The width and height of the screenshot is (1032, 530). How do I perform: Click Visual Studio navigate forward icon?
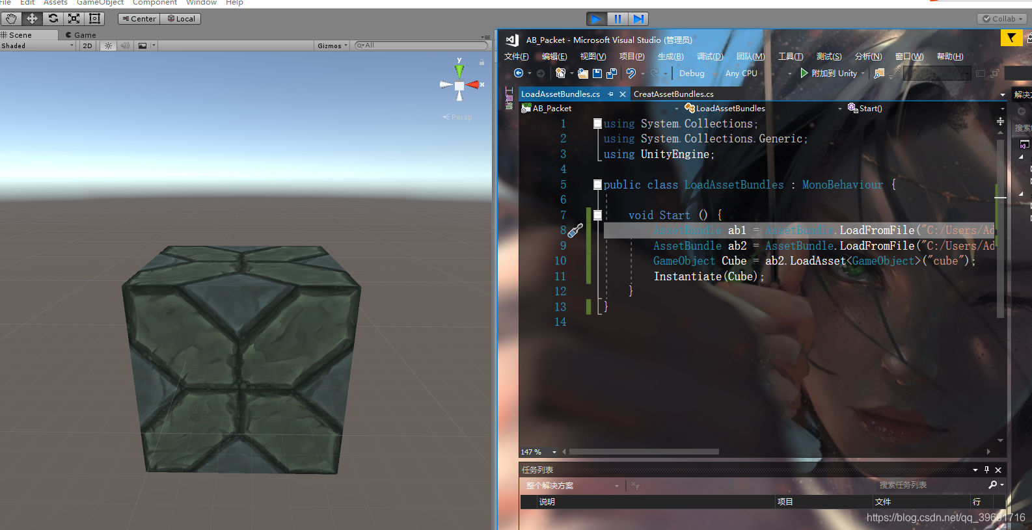coord(541,73)
